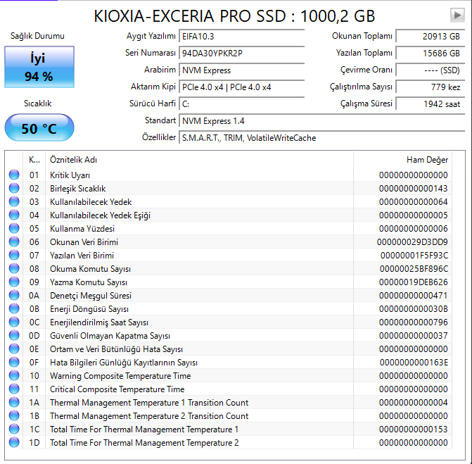The image size is (472, 464).
Task: Click the health status İyi 94 % box
Action: (39, 67)
